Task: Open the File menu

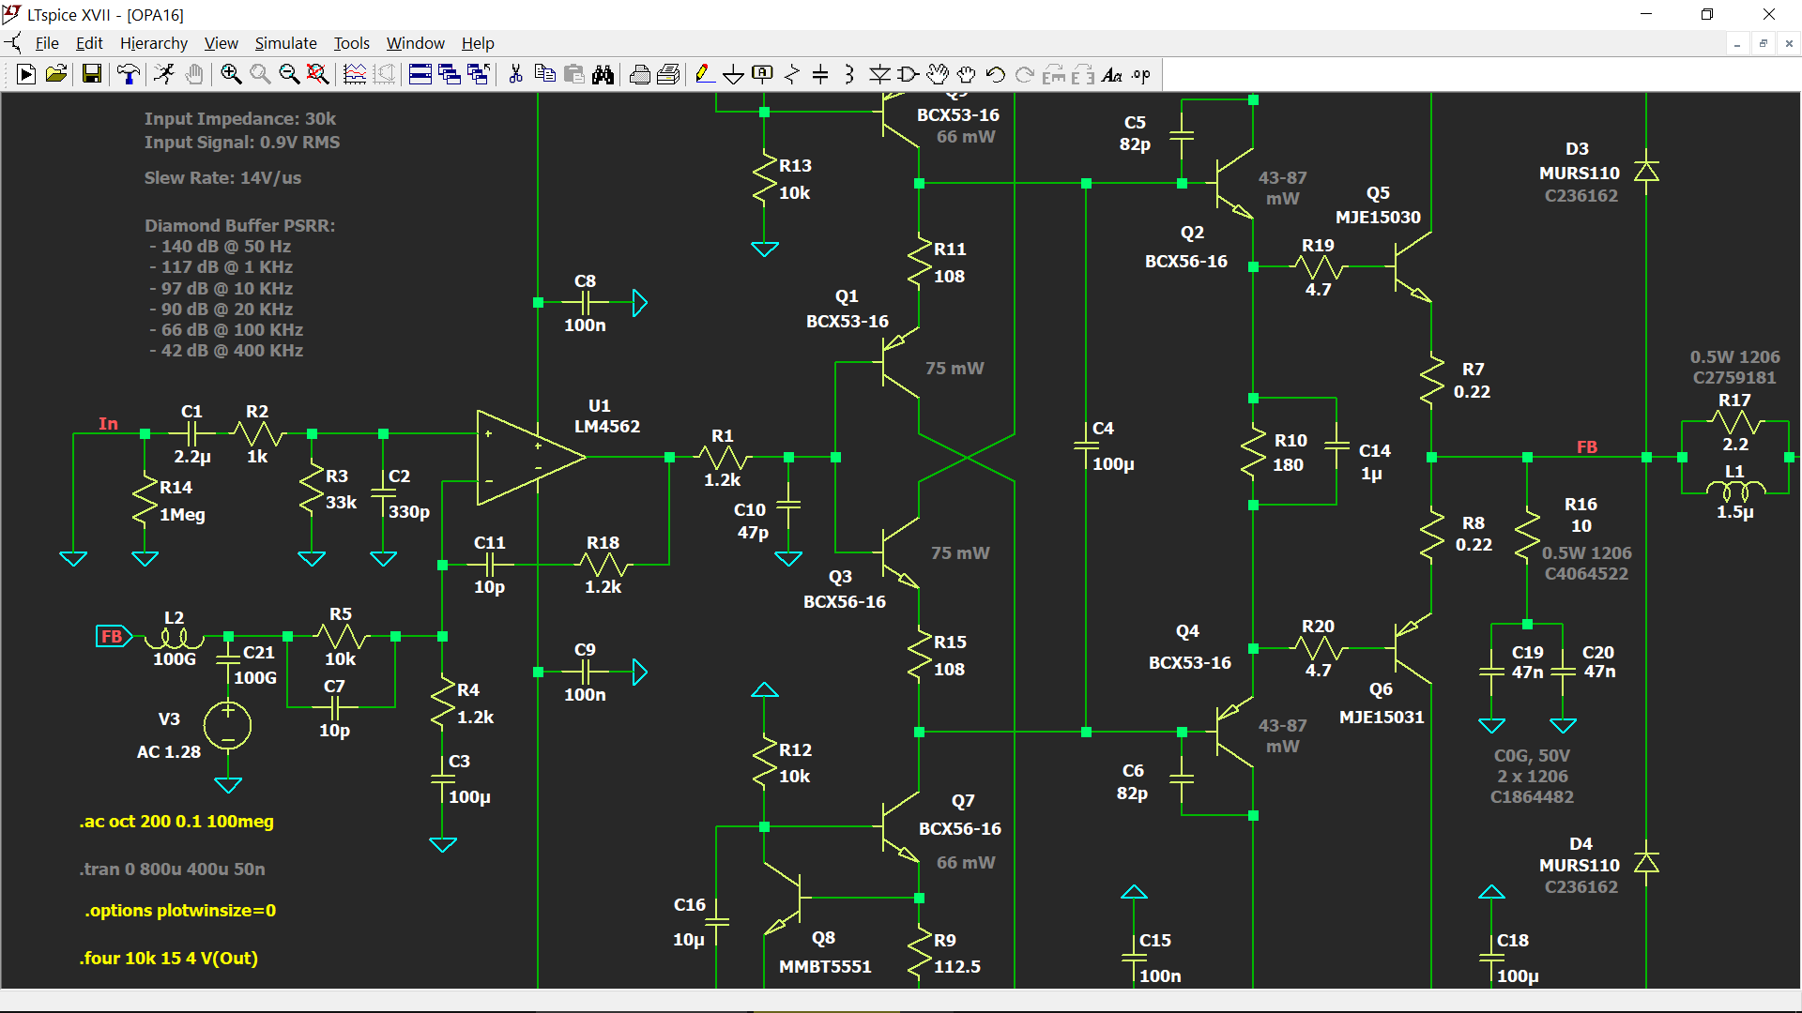Action: pyautogui.click(x=47, y=43)
